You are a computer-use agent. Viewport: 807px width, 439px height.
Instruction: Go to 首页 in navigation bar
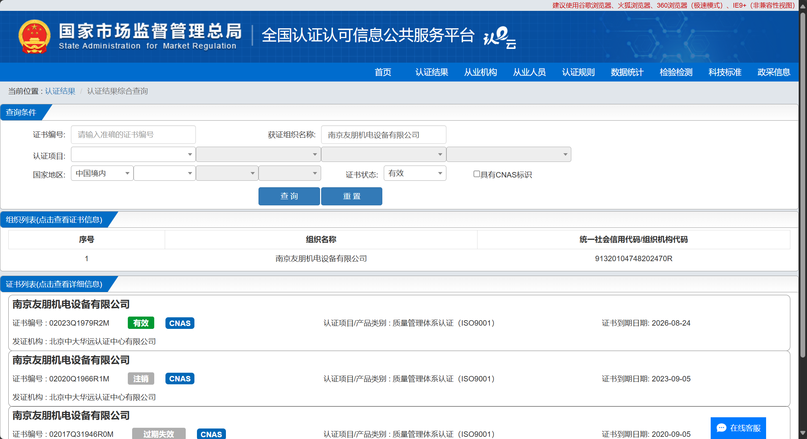383,72
